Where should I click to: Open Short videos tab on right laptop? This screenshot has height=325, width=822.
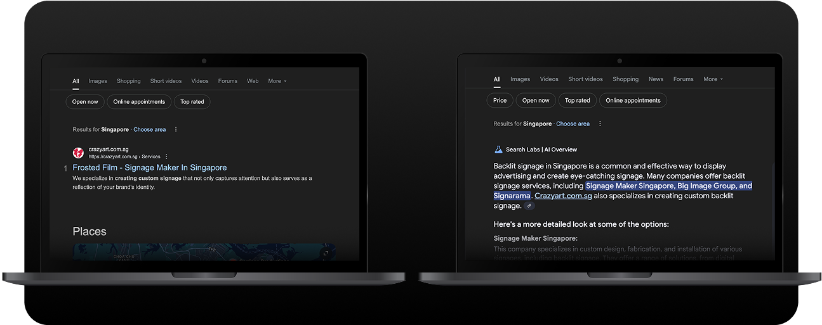[585, 79]
